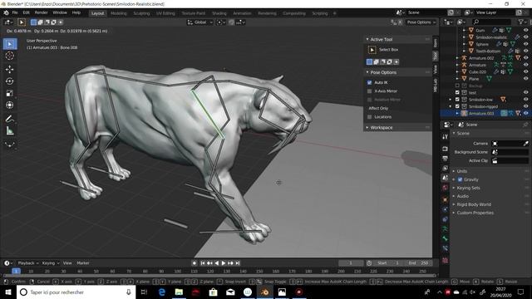Viewport: 532px width, 299px height.
Task: Open the Microsoft Store taskbar icon
Action: coord(213,292)
